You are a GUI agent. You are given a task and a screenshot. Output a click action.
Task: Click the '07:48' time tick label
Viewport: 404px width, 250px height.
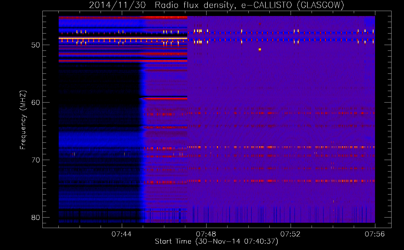[206, 234]
